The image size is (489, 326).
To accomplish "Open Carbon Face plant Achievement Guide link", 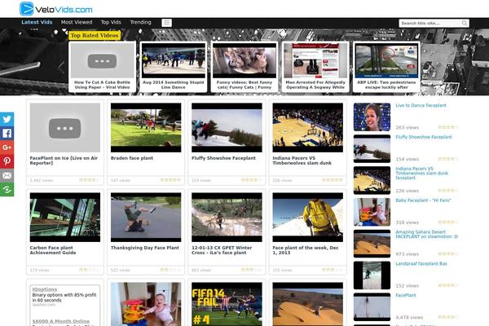I will tap(53, 250).
